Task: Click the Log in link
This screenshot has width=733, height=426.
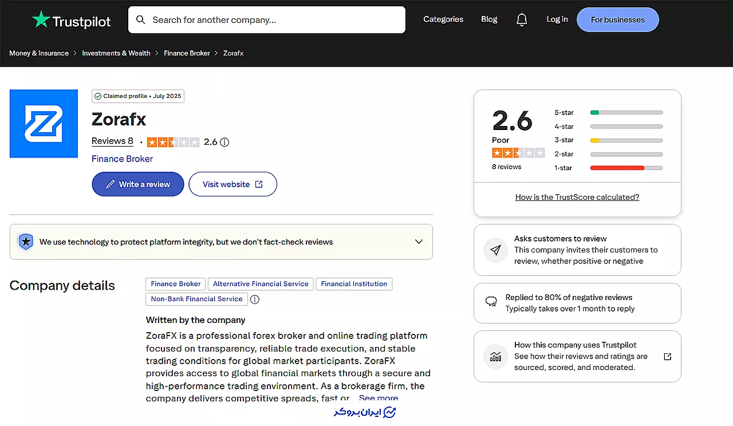Action: [x=557, y=19]
